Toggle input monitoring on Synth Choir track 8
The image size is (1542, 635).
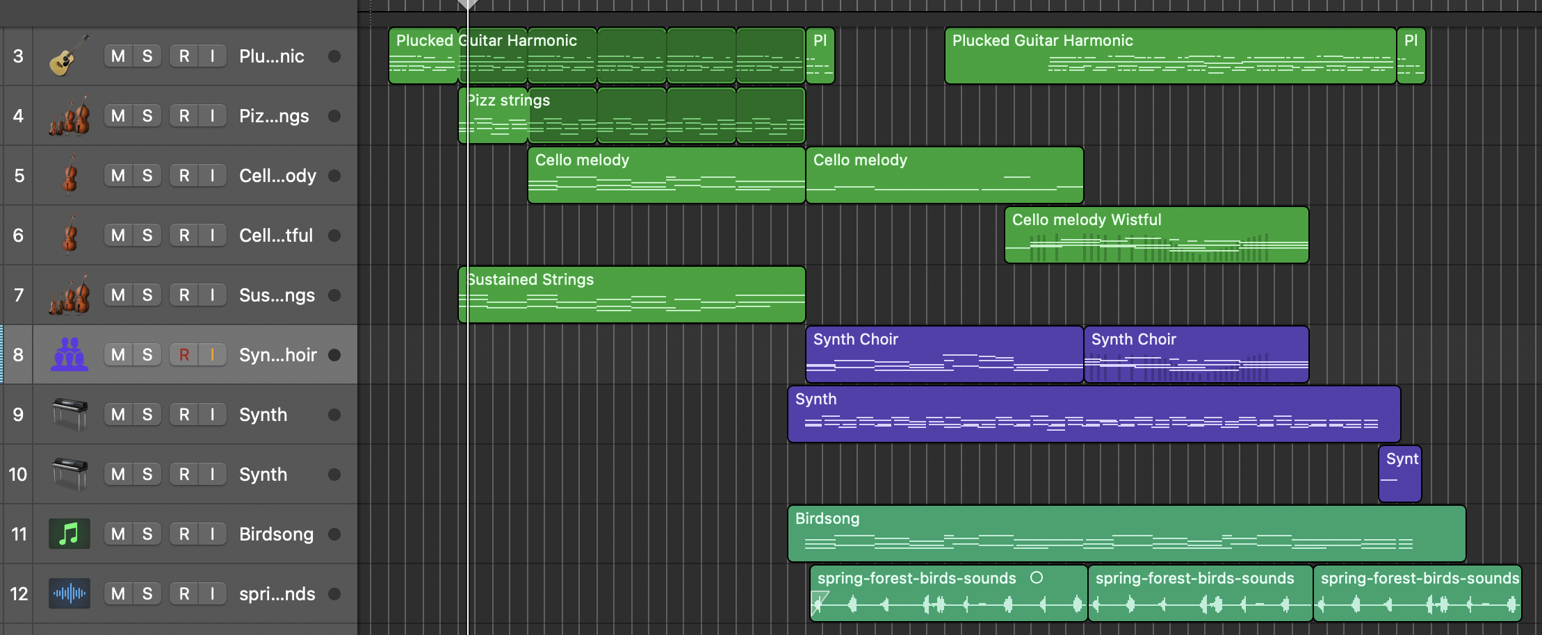(213, 354)
